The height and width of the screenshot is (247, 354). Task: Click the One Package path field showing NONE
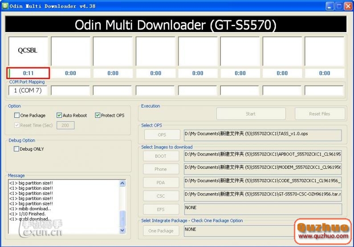click(239, 231)
